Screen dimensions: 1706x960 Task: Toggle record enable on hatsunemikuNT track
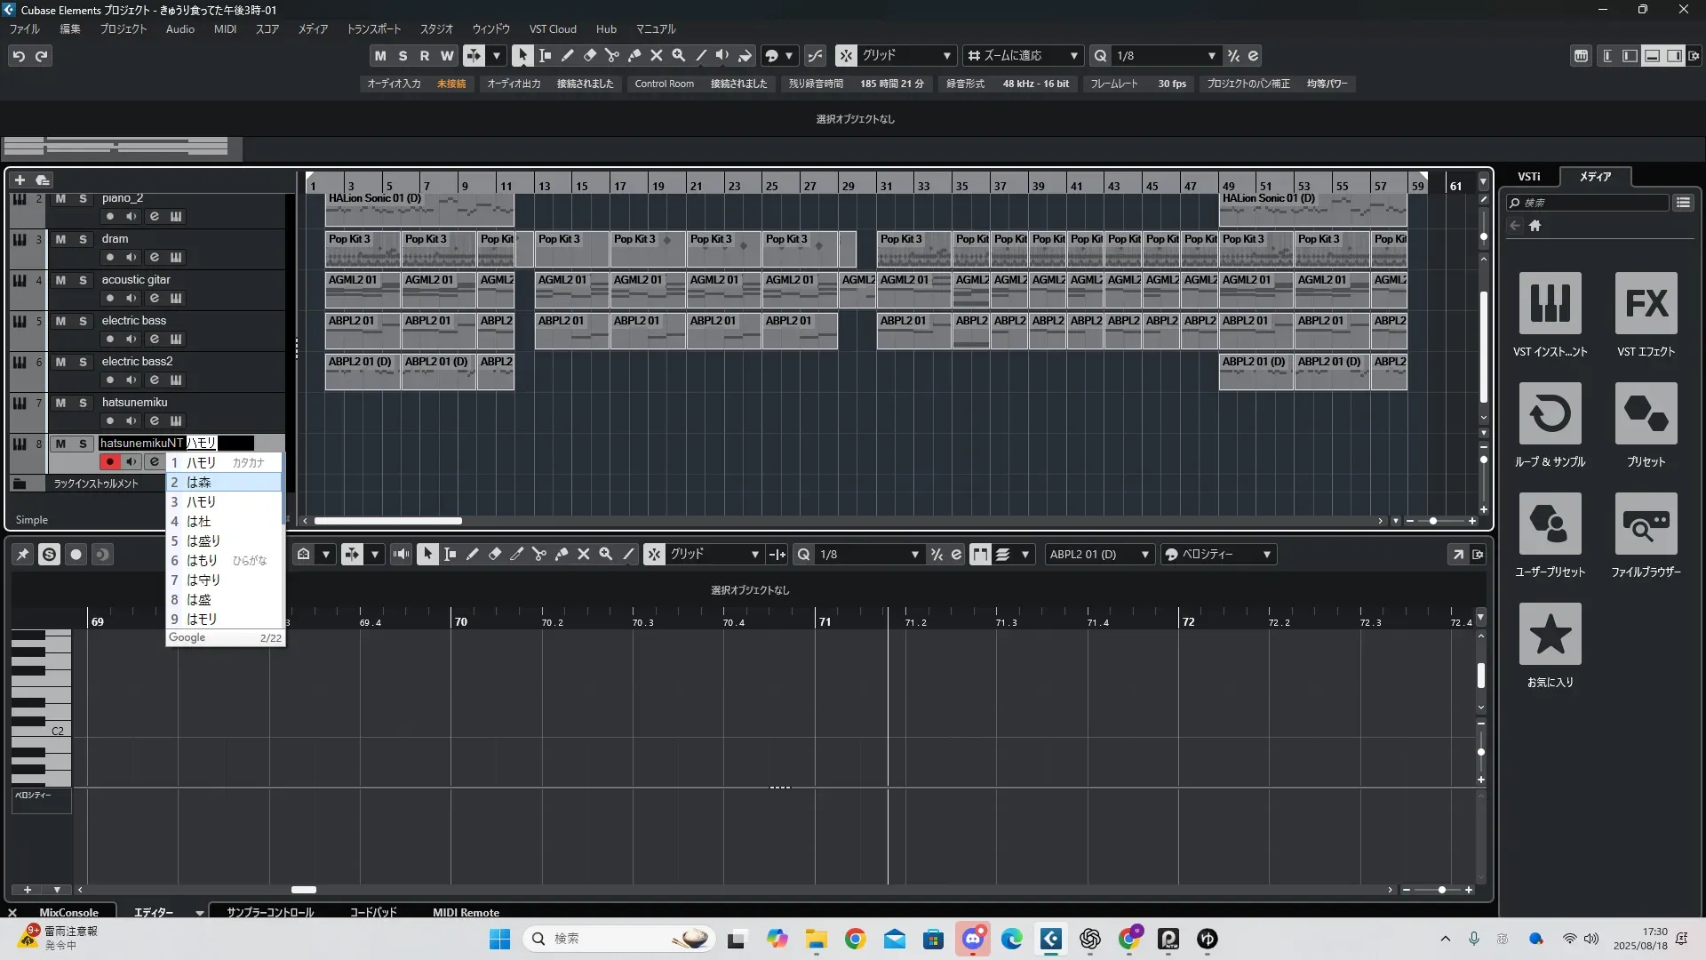coord(109,462)
